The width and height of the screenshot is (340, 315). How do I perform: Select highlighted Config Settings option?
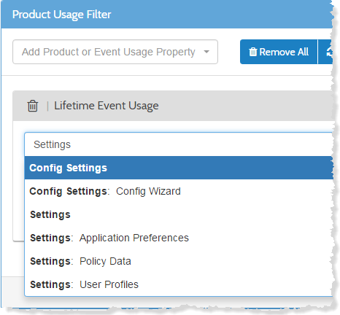pos(179,168)
